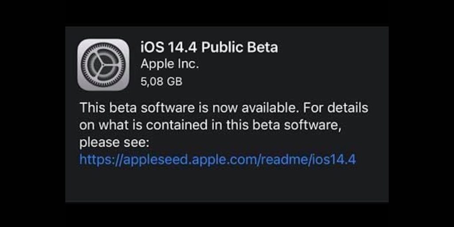
Task: Click the "5,08 GB" download size
Action: [x=161, y=81]
